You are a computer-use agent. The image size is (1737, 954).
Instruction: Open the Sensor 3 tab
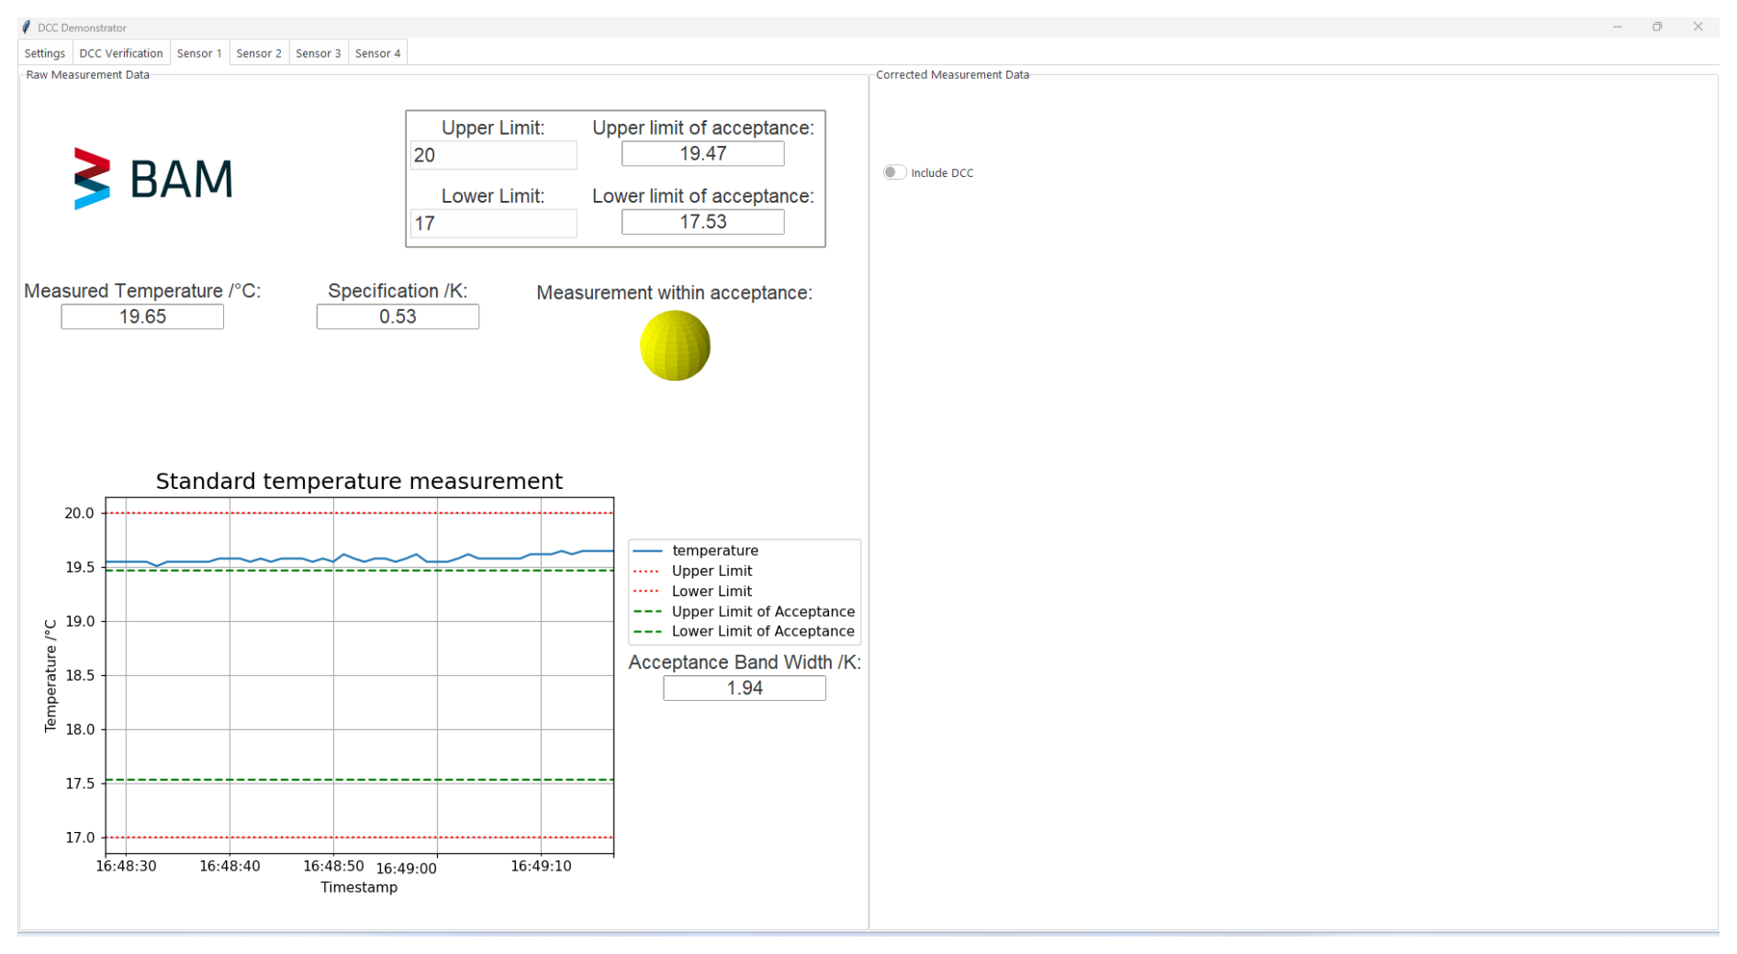pyautogui.click(x=318, y=53)
